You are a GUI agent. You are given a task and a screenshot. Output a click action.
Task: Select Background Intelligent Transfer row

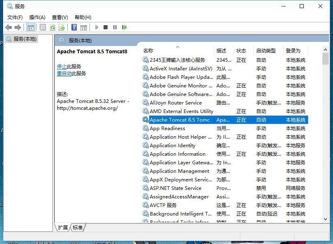click(225, 213)
